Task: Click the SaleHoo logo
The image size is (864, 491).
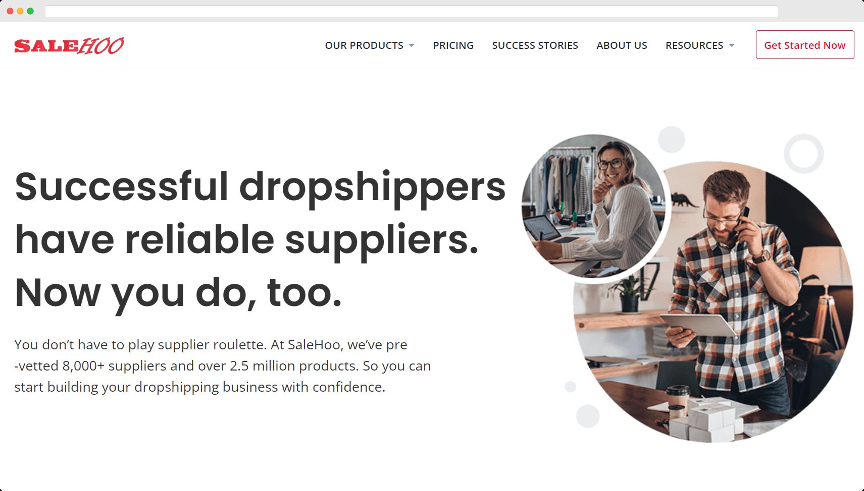Action: pos(69,45)
